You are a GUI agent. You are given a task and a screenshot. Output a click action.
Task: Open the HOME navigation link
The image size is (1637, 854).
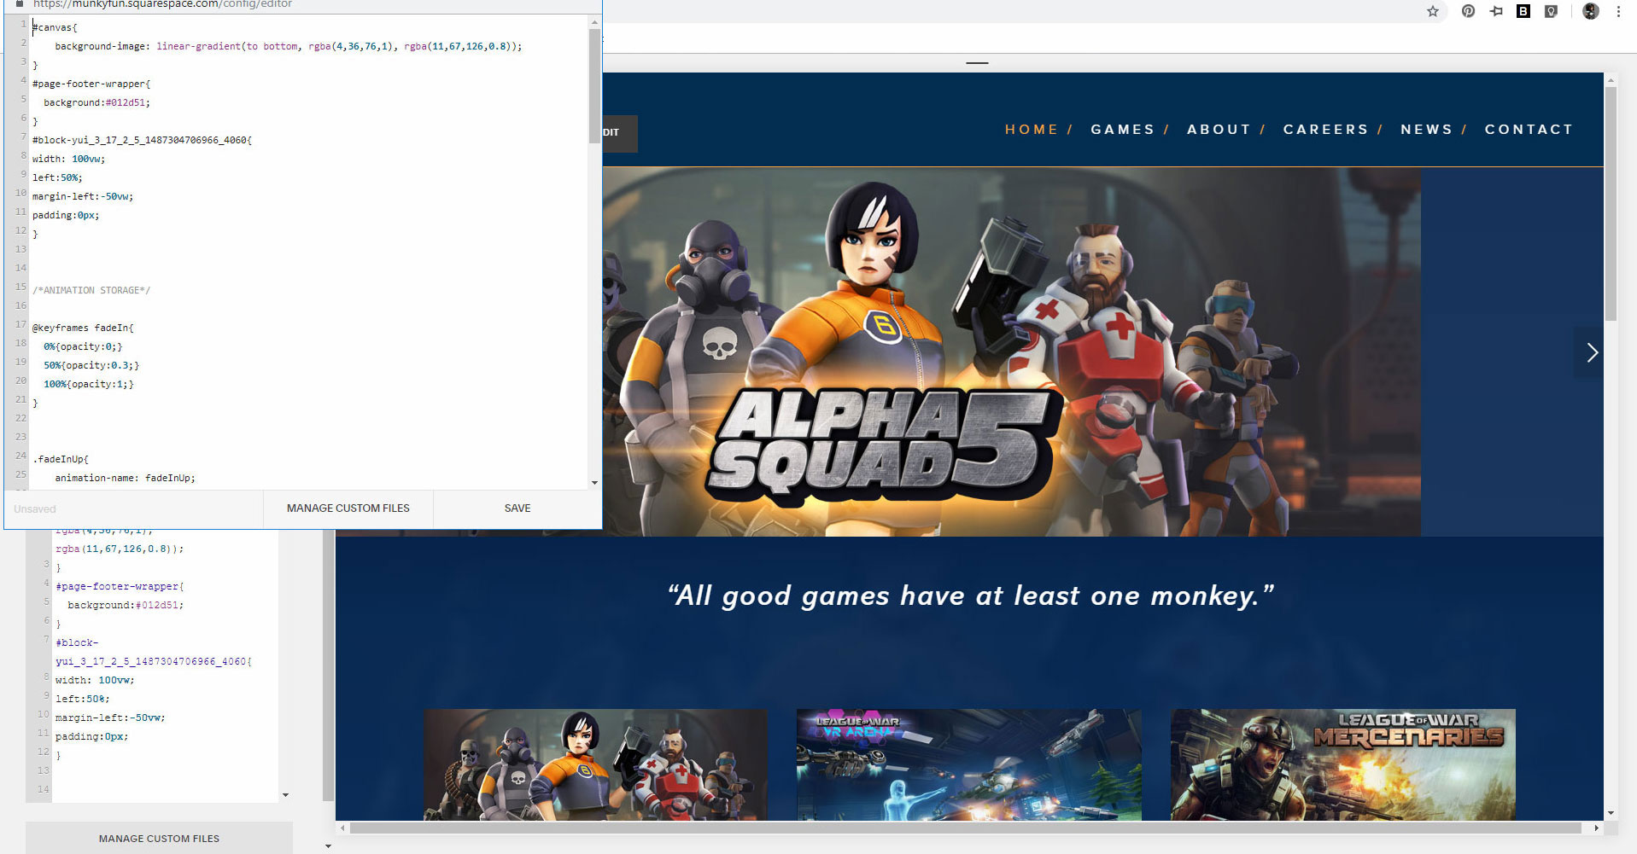(1032, 130)
